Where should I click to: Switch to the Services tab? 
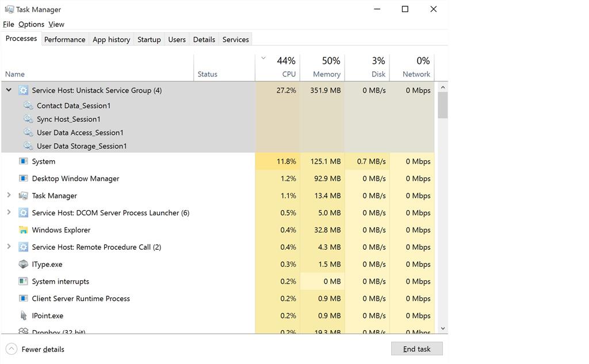point(235,40)
